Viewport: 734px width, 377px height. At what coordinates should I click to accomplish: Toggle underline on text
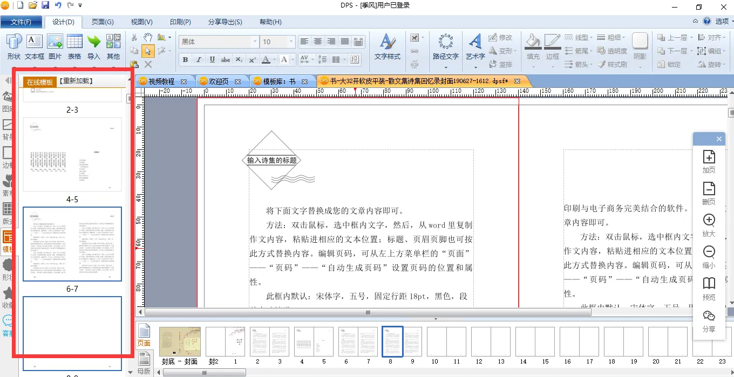point(212,59)
